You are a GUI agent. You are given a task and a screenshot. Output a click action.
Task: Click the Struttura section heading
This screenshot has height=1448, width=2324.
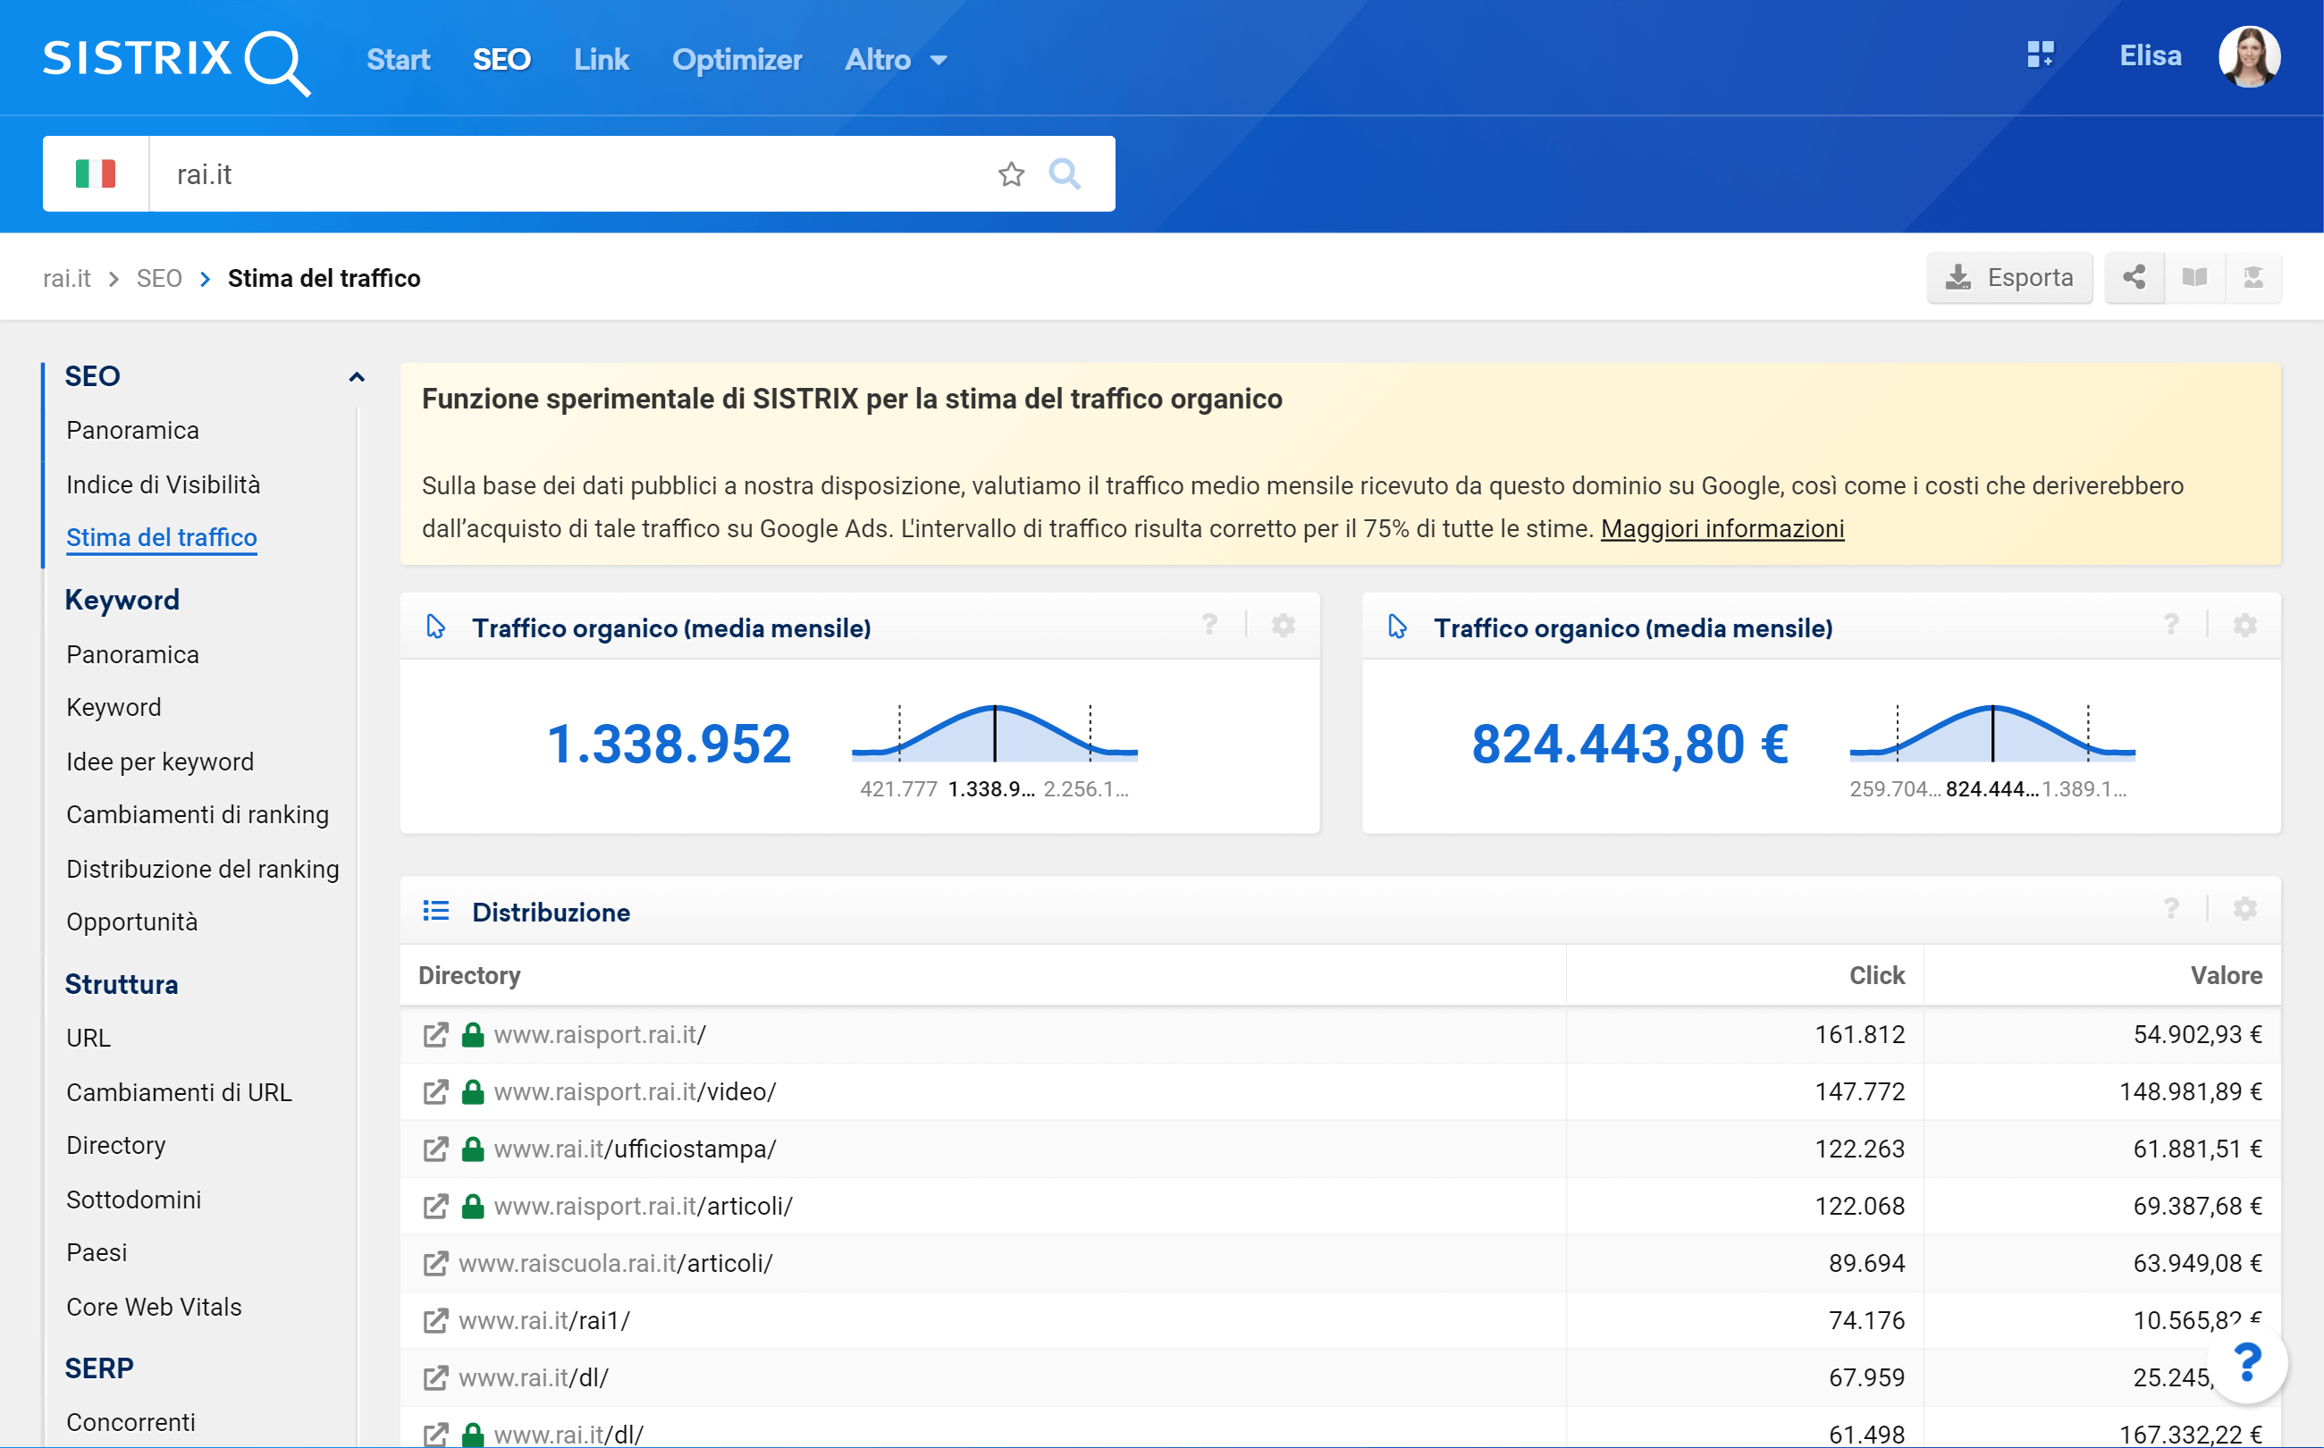click(121, 984)
